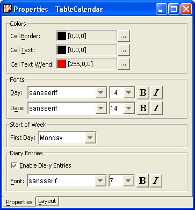Click the black Cell Border color swatch
The height and width of the screenshot is (210, 195).
(62, 36)
